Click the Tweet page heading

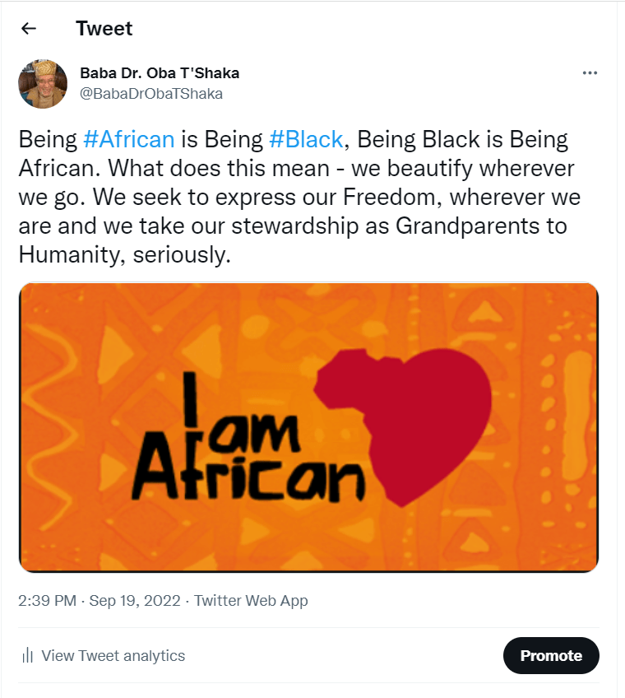coord(104,29)
